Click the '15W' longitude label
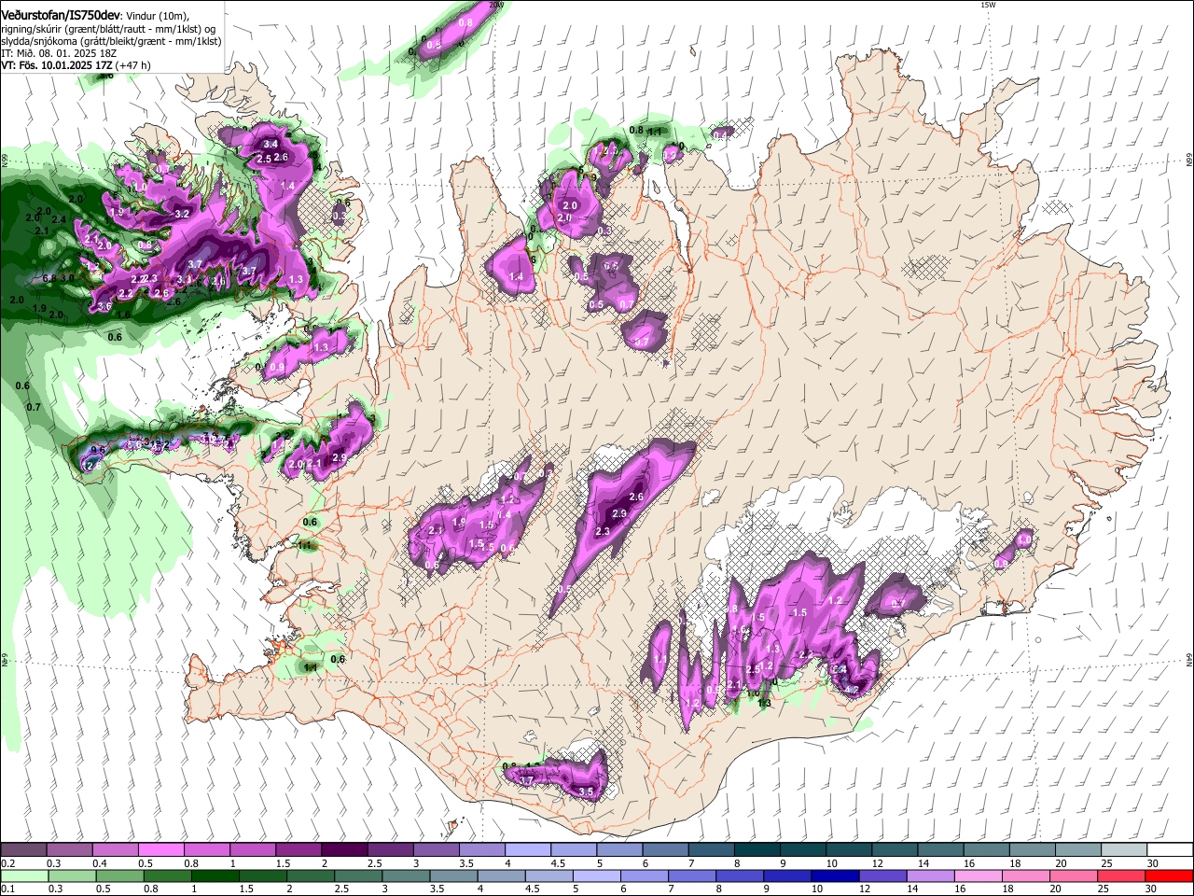The image size is (1194, 896). coord(989,5)
